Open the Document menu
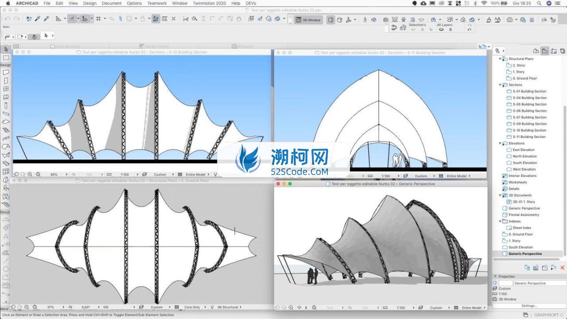 point(112,3)
